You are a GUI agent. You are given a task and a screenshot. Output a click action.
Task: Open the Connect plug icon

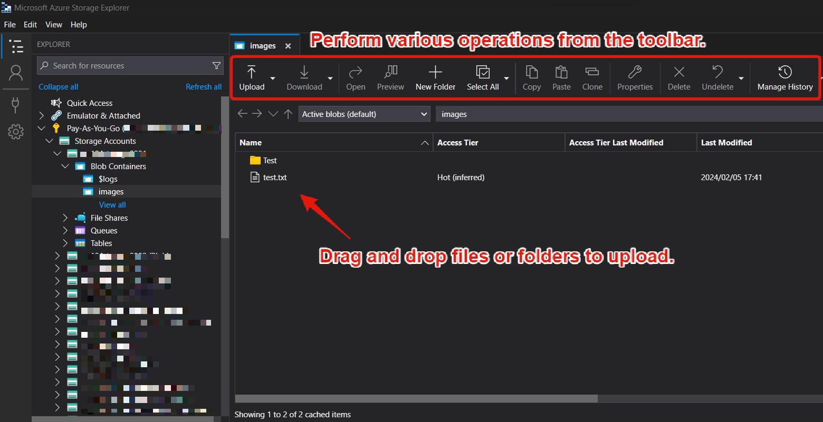(x=16, y=104)
